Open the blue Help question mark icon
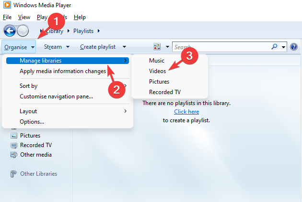302x202 pixels. point(294,47)
